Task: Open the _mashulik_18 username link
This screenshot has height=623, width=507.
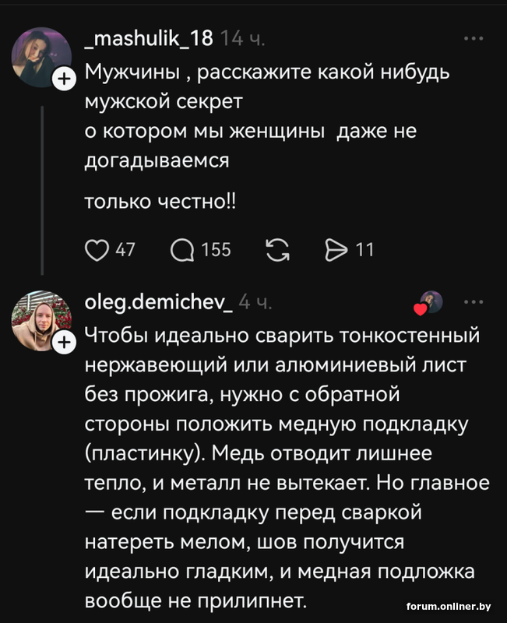Action: [147, 38]
